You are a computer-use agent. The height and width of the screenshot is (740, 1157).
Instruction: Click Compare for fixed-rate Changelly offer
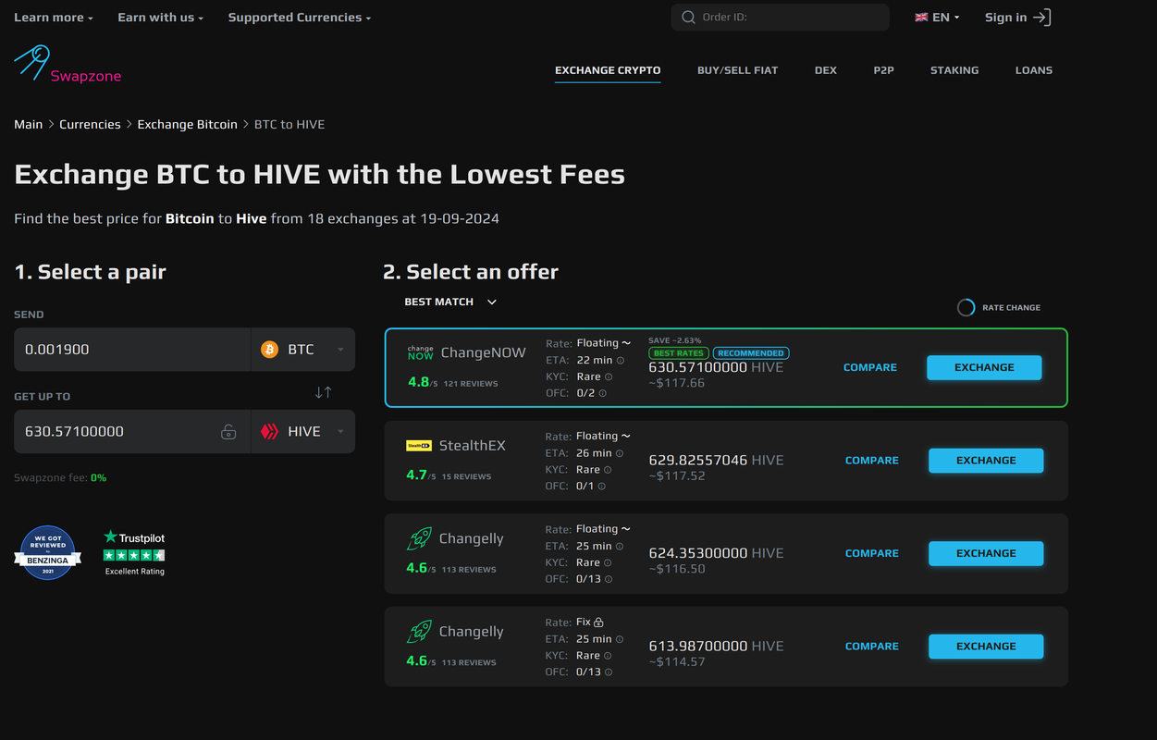coord(872,647)
